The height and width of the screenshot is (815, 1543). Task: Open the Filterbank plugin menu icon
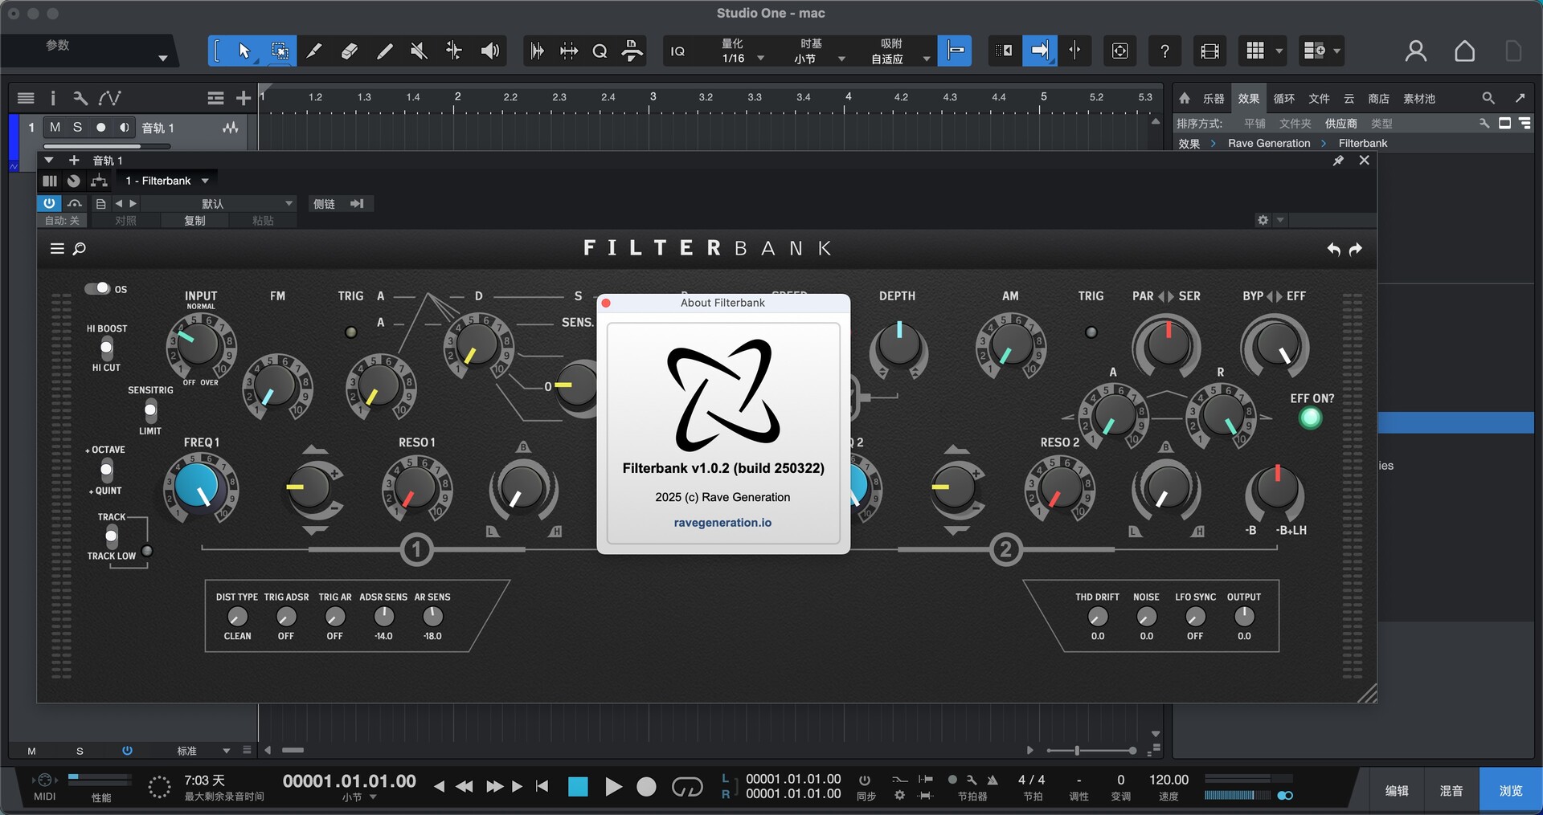[57, 249]
